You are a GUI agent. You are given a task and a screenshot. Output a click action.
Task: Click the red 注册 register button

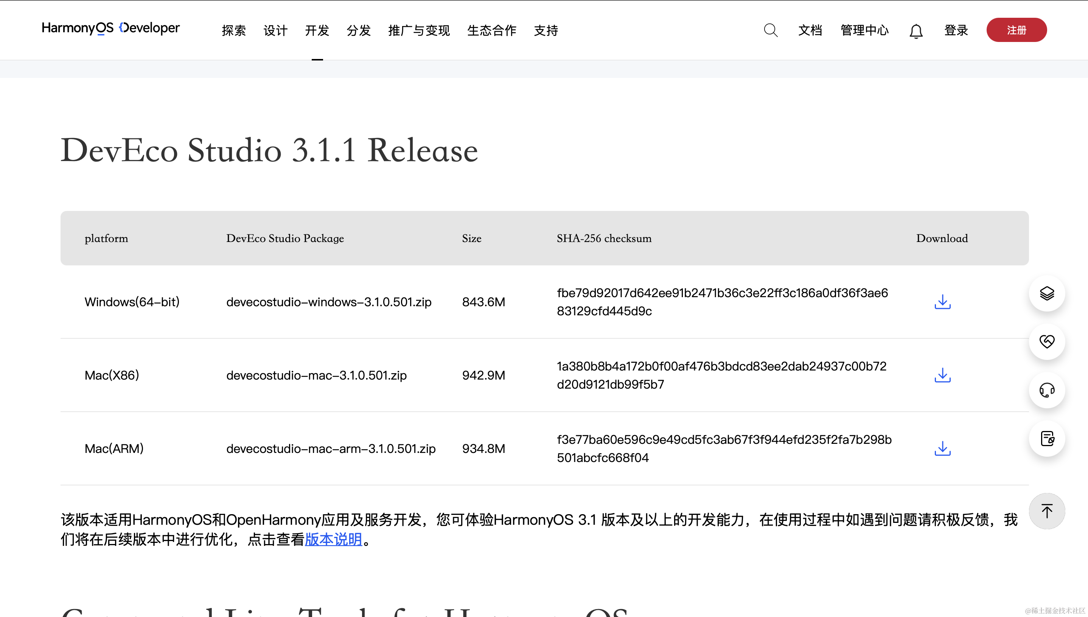(x=1016, y=30)
